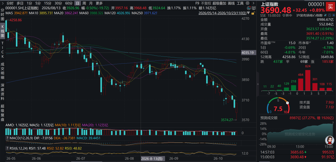Screen dimensions: 336x162
Task: Toggle the yellow lock icon beside date range
Action: click(x=253, y=13)
